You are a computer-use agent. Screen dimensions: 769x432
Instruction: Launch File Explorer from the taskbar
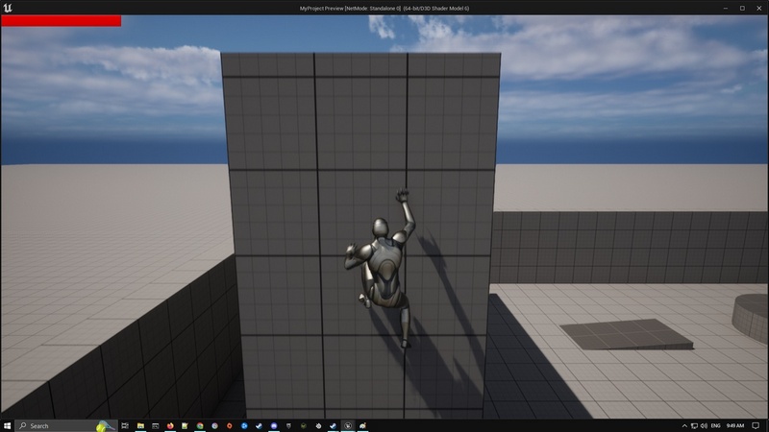(x=140, y=425)
